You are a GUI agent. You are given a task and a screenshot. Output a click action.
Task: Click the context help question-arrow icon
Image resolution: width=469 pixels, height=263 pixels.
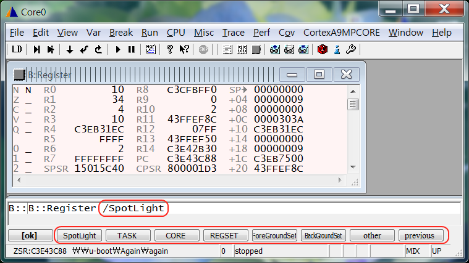184,49
